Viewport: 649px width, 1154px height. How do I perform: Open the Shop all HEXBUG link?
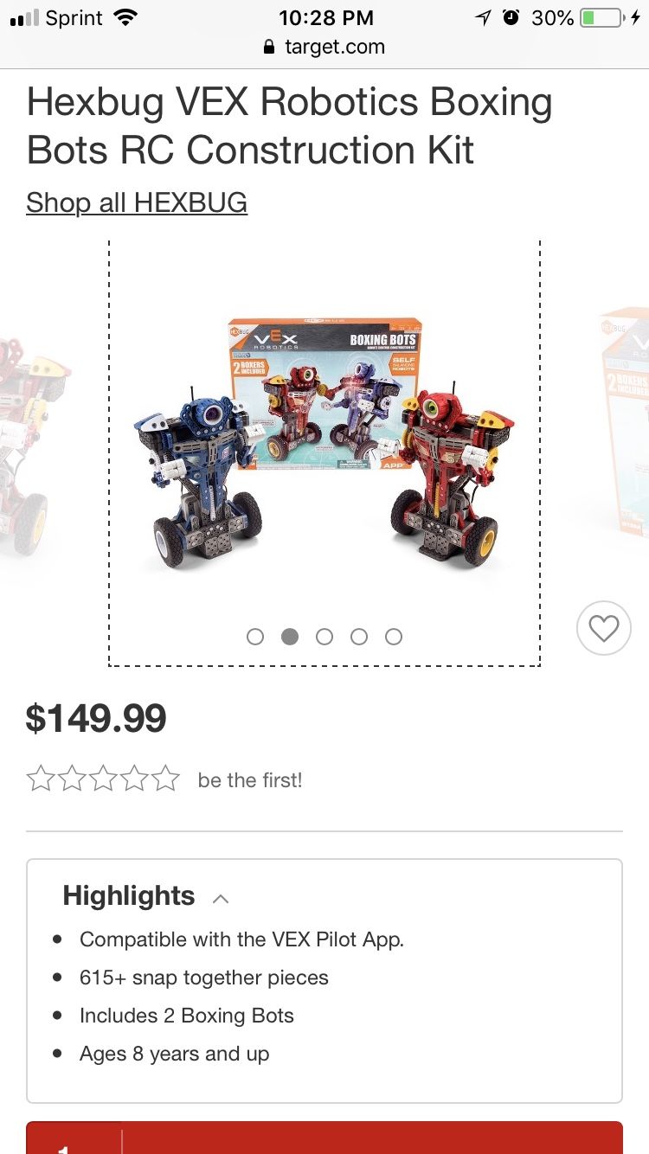pyautogui.click(x=137, y=202)
